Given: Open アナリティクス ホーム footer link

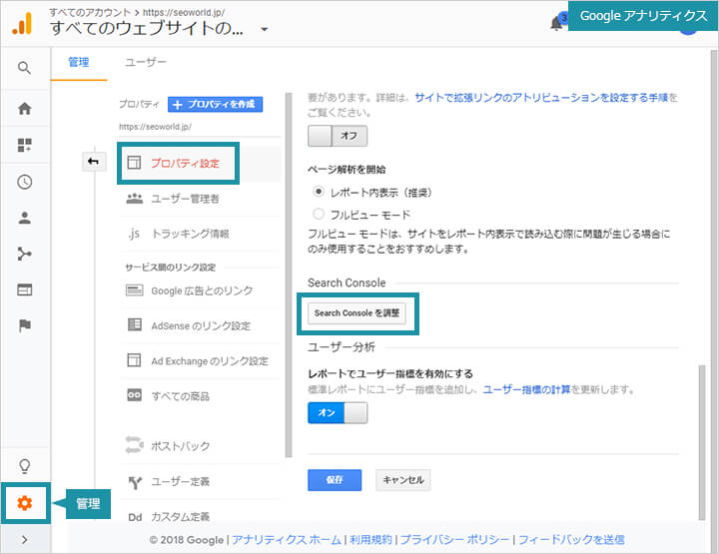Looking at the screenshot, I should (x=287, y=540).
